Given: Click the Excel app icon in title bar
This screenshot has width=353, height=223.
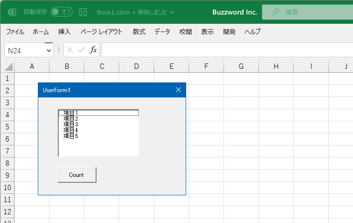Looking at the screenshot, I should [x=12, y=12].
